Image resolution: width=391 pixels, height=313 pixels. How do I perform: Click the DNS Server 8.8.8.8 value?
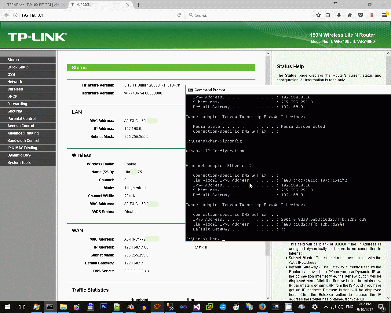pos(137,271)
